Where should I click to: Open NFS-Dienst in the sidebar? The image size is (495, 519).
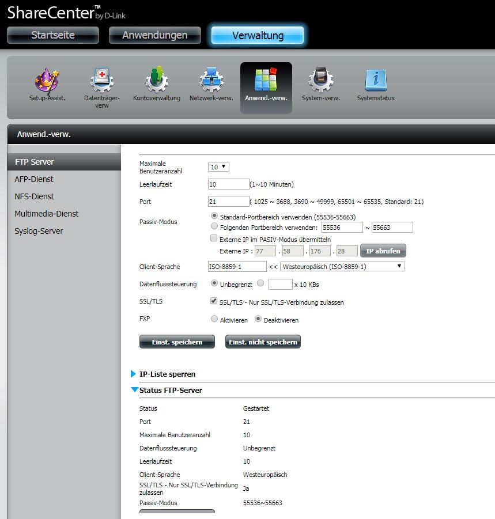[x=34, y=196]
